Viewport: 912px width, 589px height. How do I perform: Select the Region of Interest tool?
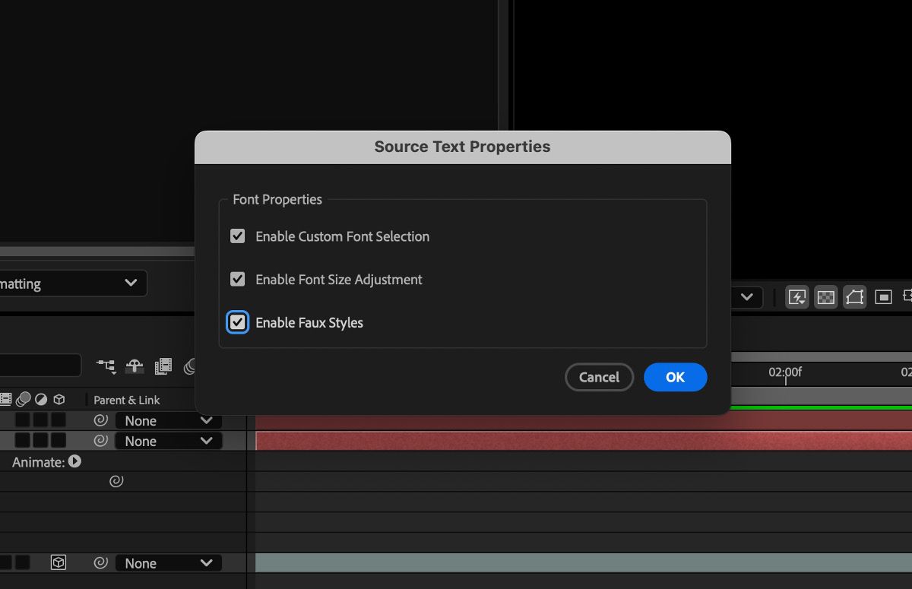click(x=883, y=297)
